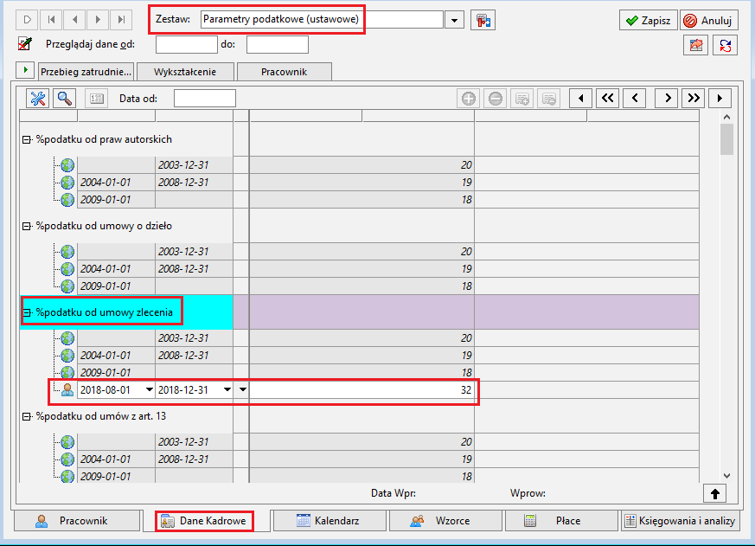Click the add record plus icon
Screen dimensions: 755x546
click(469, 99)
